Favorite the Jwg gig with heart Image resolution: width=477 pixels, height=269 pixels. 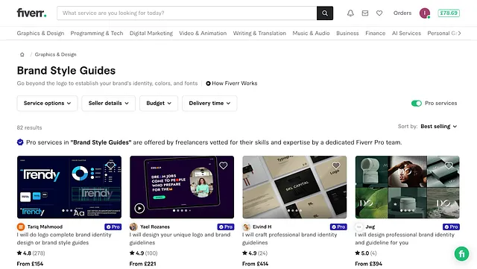pyautogui.click(x=449, y=165)
